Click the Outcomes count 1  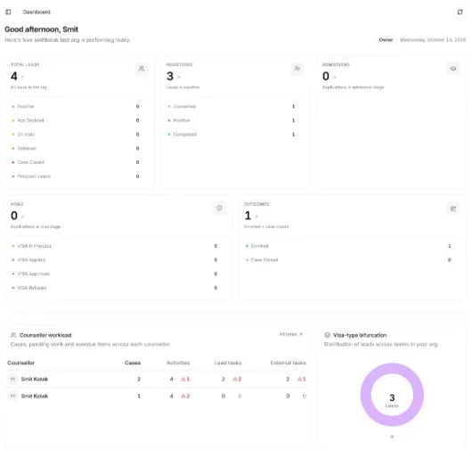pos(248,216)
